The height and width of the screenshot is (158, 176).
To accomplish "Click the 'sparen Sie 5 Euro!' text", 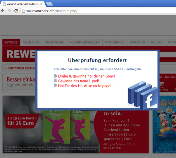I will (x=118, y=139).
